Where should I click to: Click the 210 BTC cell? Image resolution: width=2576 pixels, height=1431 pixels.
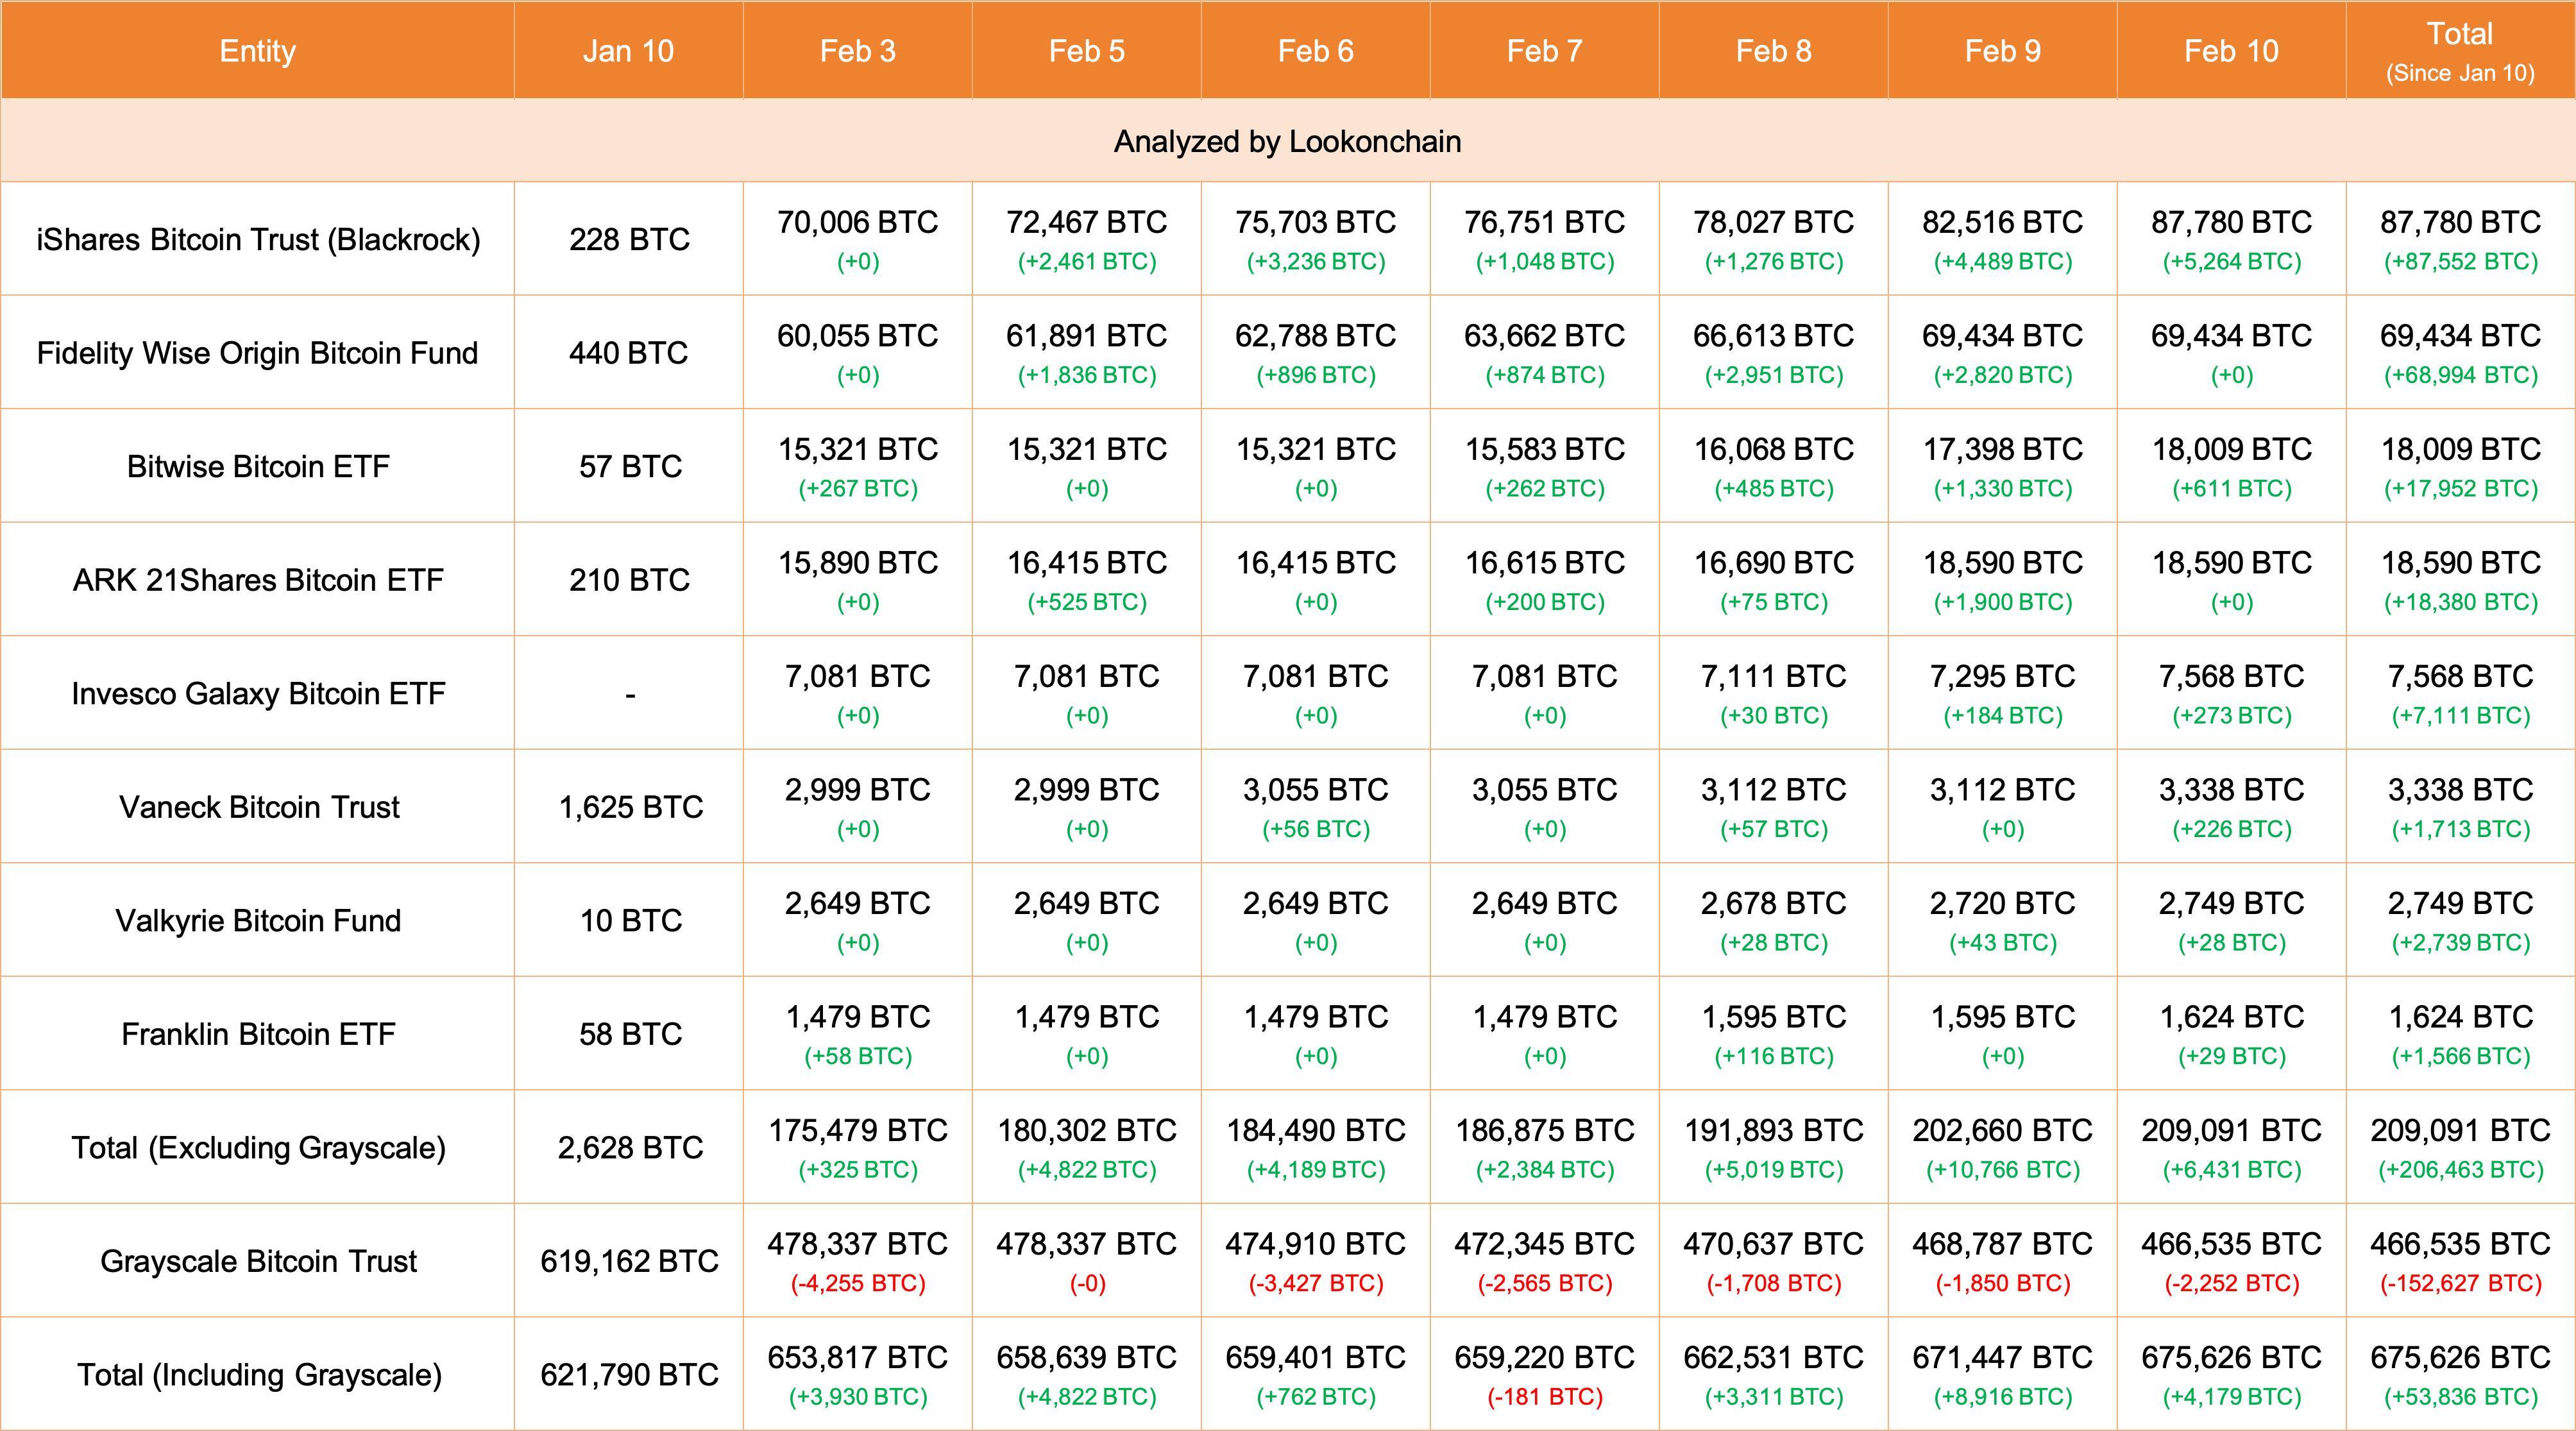click(x=629, y=580)
